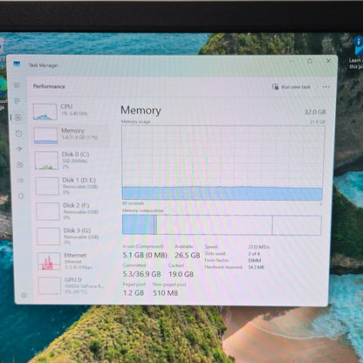Click the Memory usage graph
The height and width of the screenshot is (363, 363).
click(x=223, y=163)
